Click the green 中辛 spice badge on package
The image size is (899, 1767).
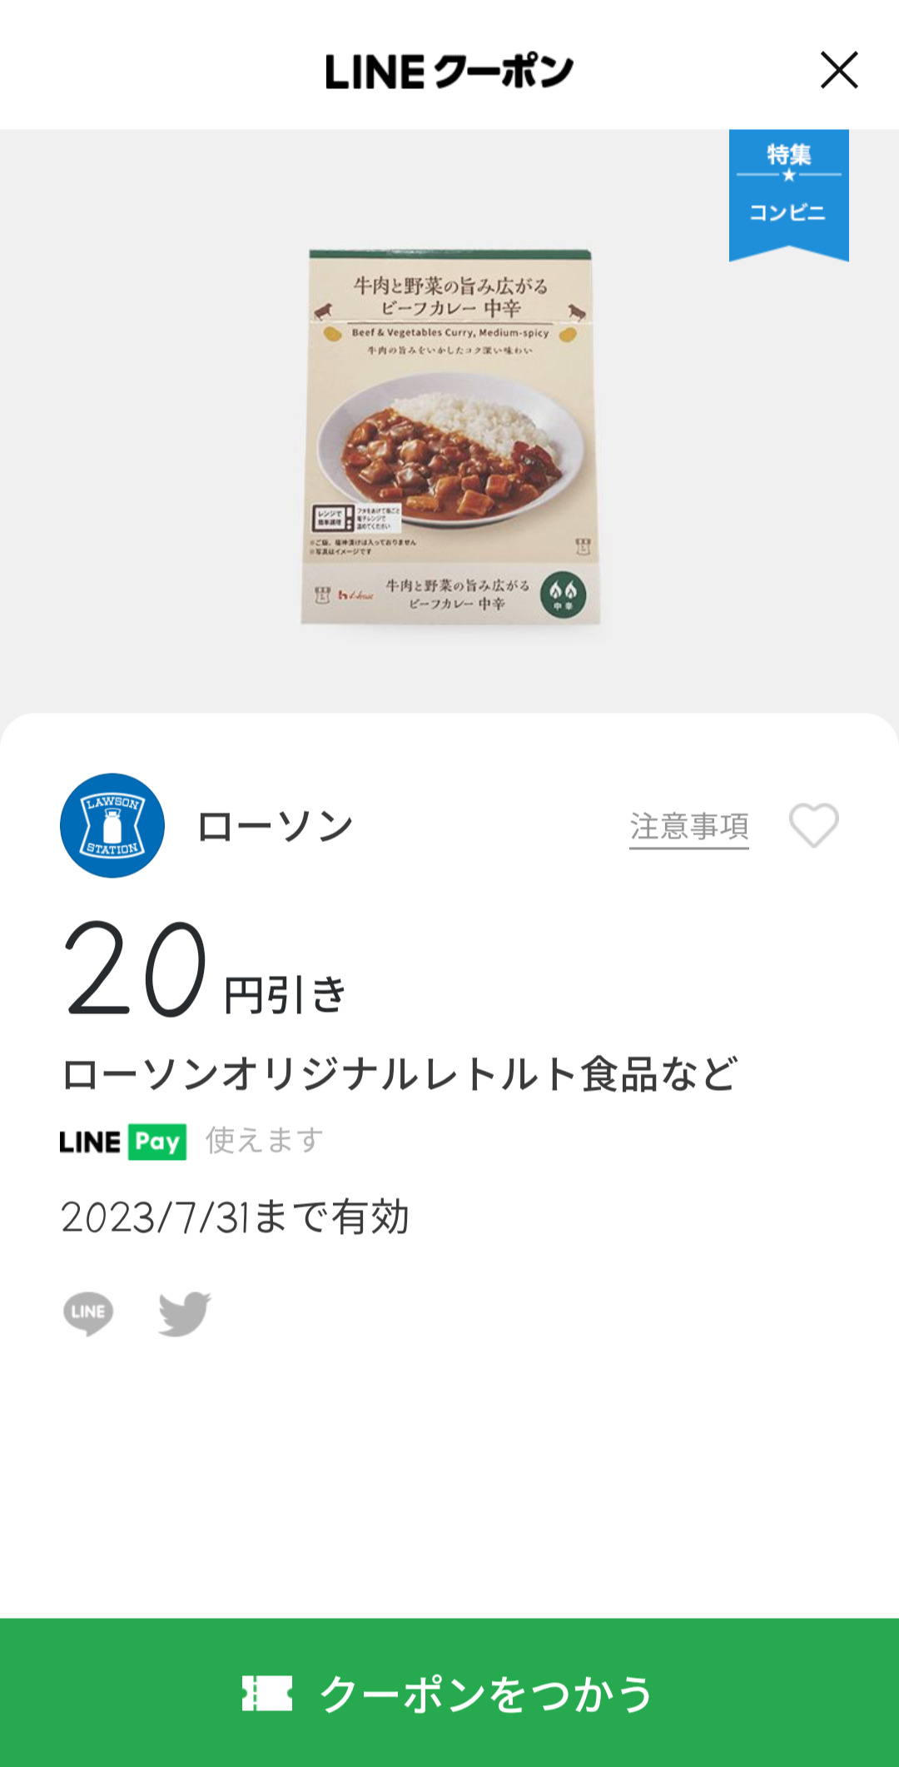click(563, 595)
